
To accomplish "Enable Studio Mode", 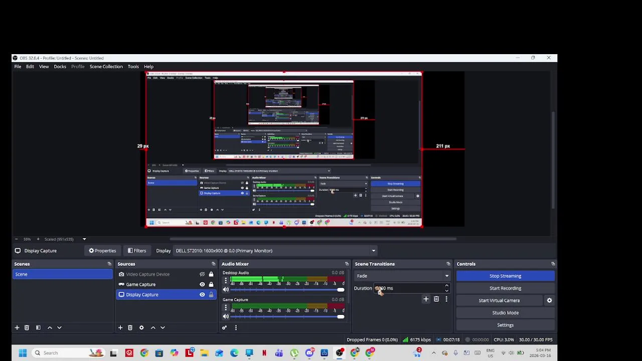I will point(506,313).
